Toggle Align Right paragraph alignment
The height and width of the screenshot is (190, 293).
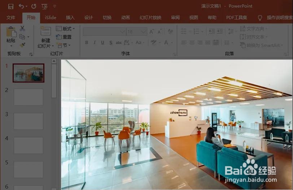coord(200,43)
